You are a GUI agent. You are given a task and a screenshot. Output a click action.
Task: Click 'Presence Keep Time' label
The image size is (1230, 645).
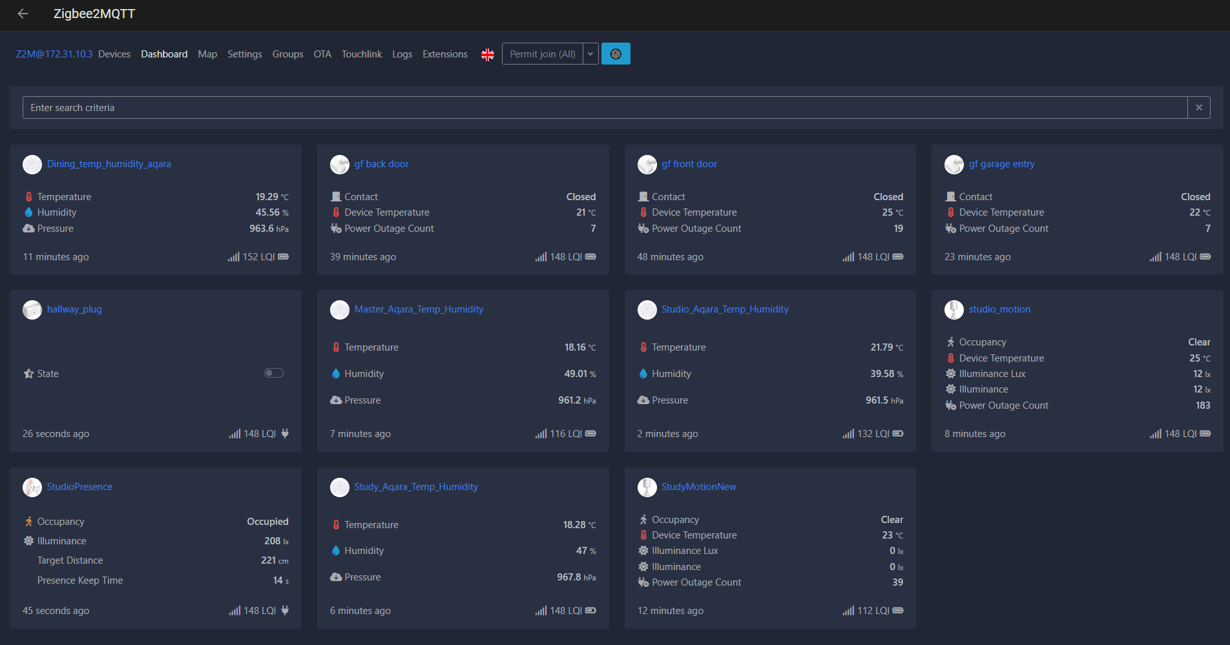80,580
